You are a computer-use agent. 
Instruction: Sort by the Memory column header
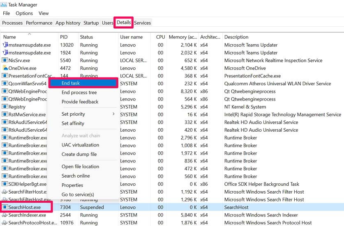[x=183, y=37]
